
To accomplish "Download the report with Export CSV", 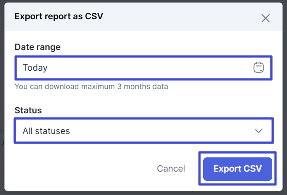I will point(237,168).
